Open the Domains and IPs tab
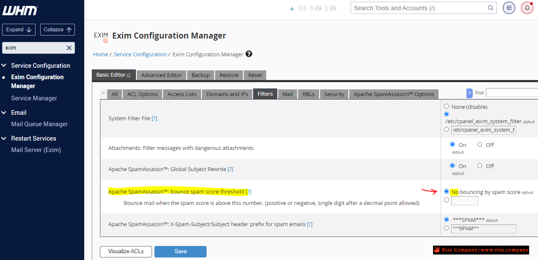Screen dimensions: 538x260 227,94
